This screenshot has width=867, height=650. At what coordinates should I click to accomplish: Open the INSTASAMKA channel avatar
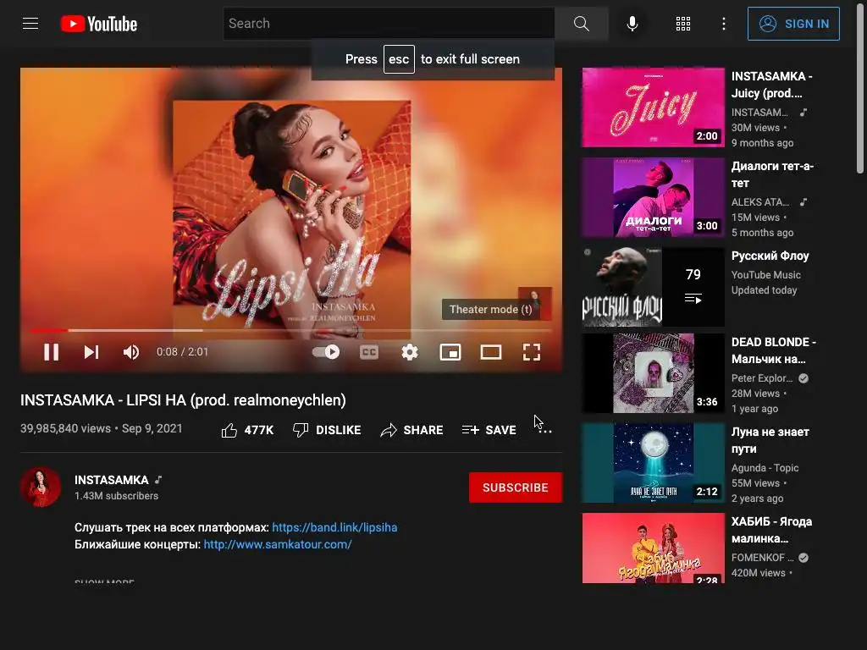pyautogui.click(x=41, y=487)
